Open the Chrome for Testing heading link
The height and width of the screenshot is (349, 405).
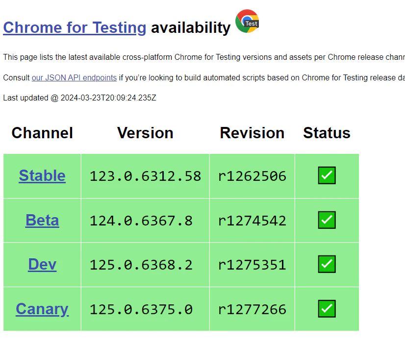(x=75, y=27)
